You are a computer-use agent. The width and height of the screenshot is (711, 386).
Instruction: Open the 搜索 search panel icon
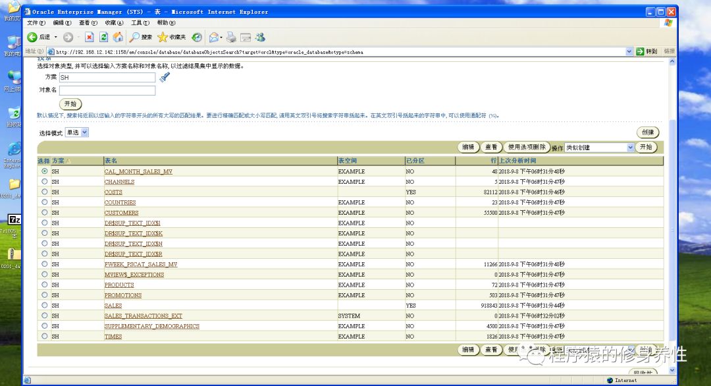point(137,37)
